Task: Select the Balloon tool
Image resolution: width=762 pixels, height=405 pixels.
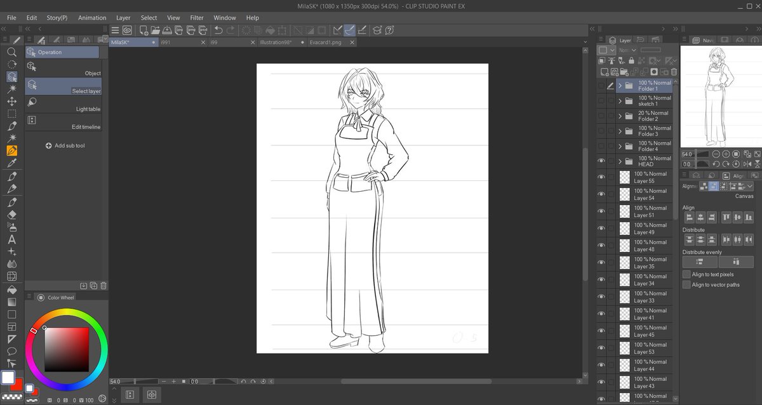Action: tap(11, 351)
